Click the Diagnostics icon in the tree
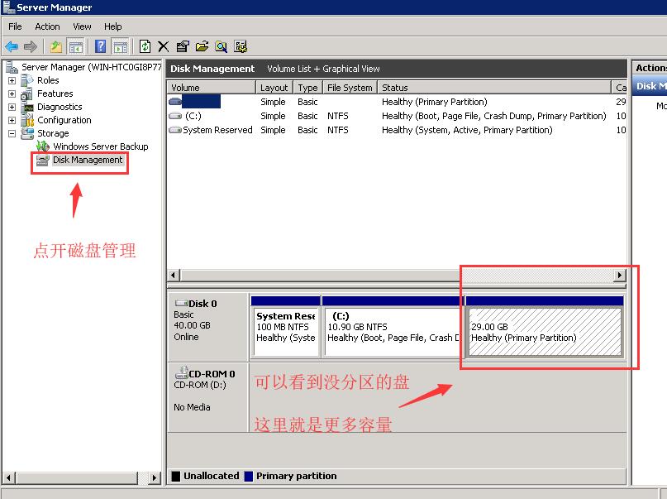667x499 pixels. (x=28, y=107)
